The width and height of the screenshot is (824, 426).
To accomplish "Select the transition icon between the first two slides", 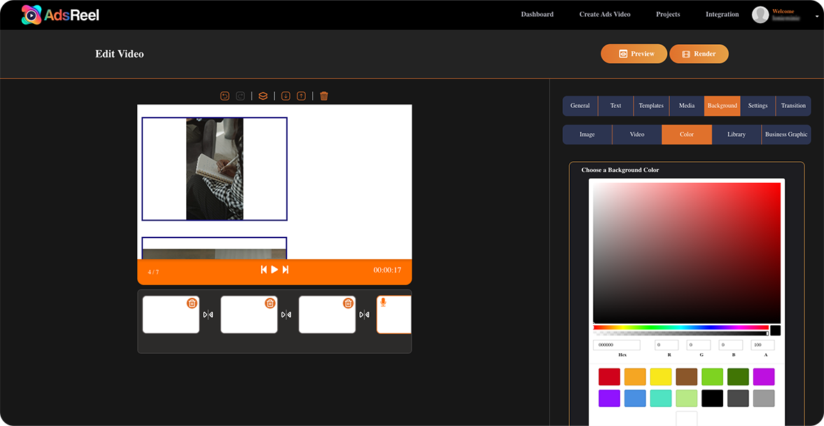I will point(209,315).
